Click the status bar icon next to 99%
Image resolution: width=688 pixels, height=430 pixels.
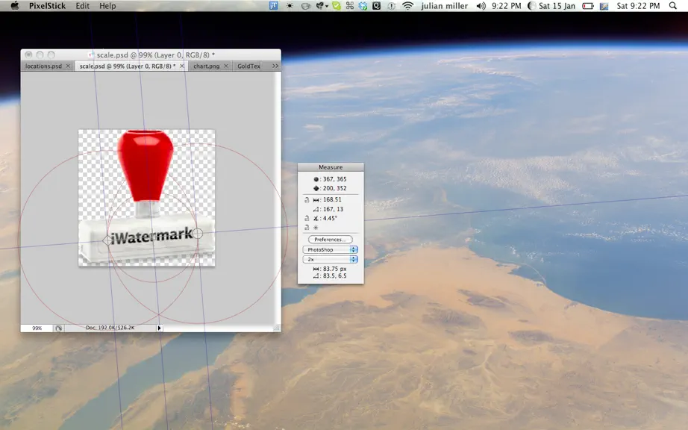[58, 328]
